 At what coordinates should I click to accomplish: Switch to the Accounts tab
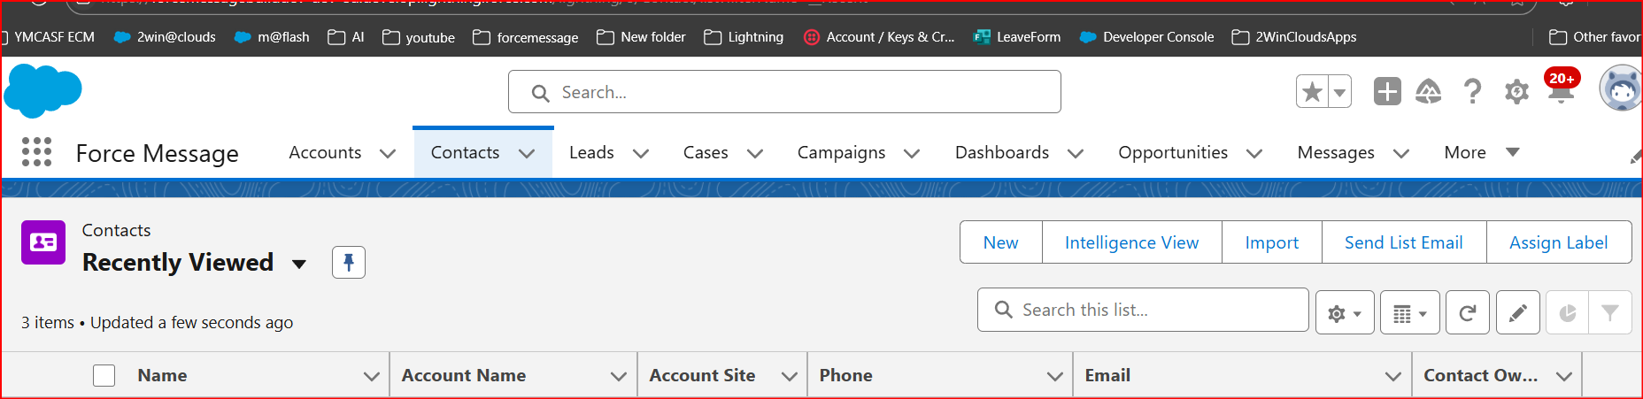325,152
